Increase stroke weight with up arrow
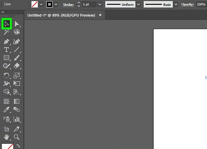The height and width of the screenshot is (149, 207). 79,3
